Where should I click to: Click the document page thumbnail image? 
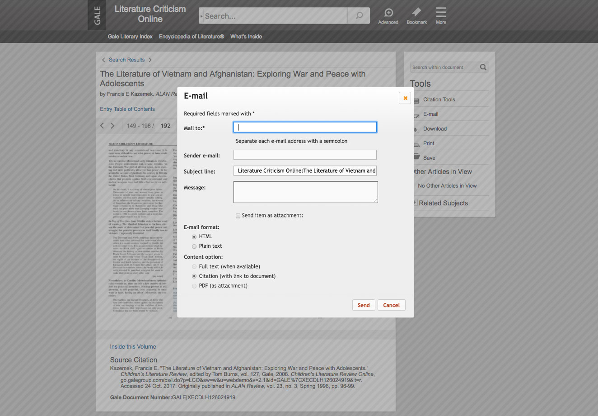pyautogui.click(x=138, y=228)
